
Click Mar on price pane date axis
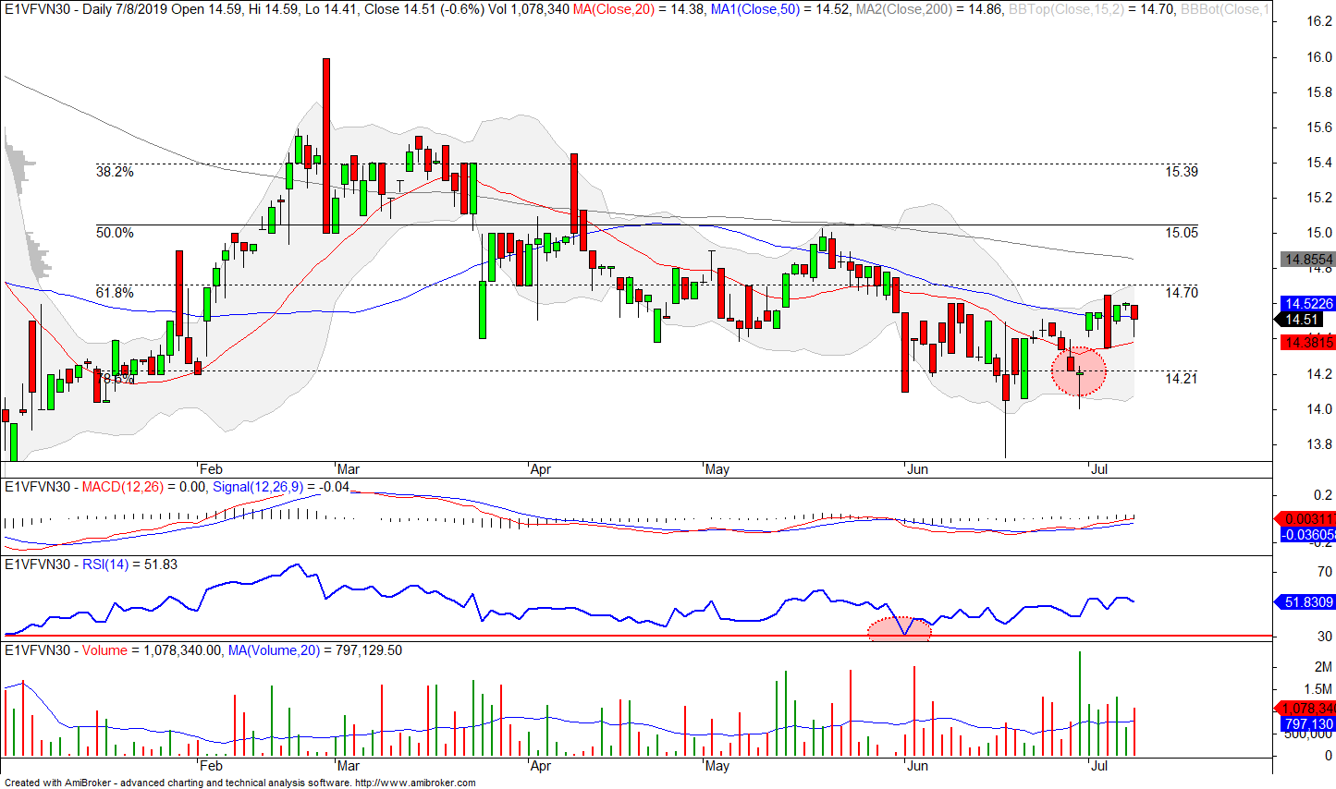pos(349,469)
